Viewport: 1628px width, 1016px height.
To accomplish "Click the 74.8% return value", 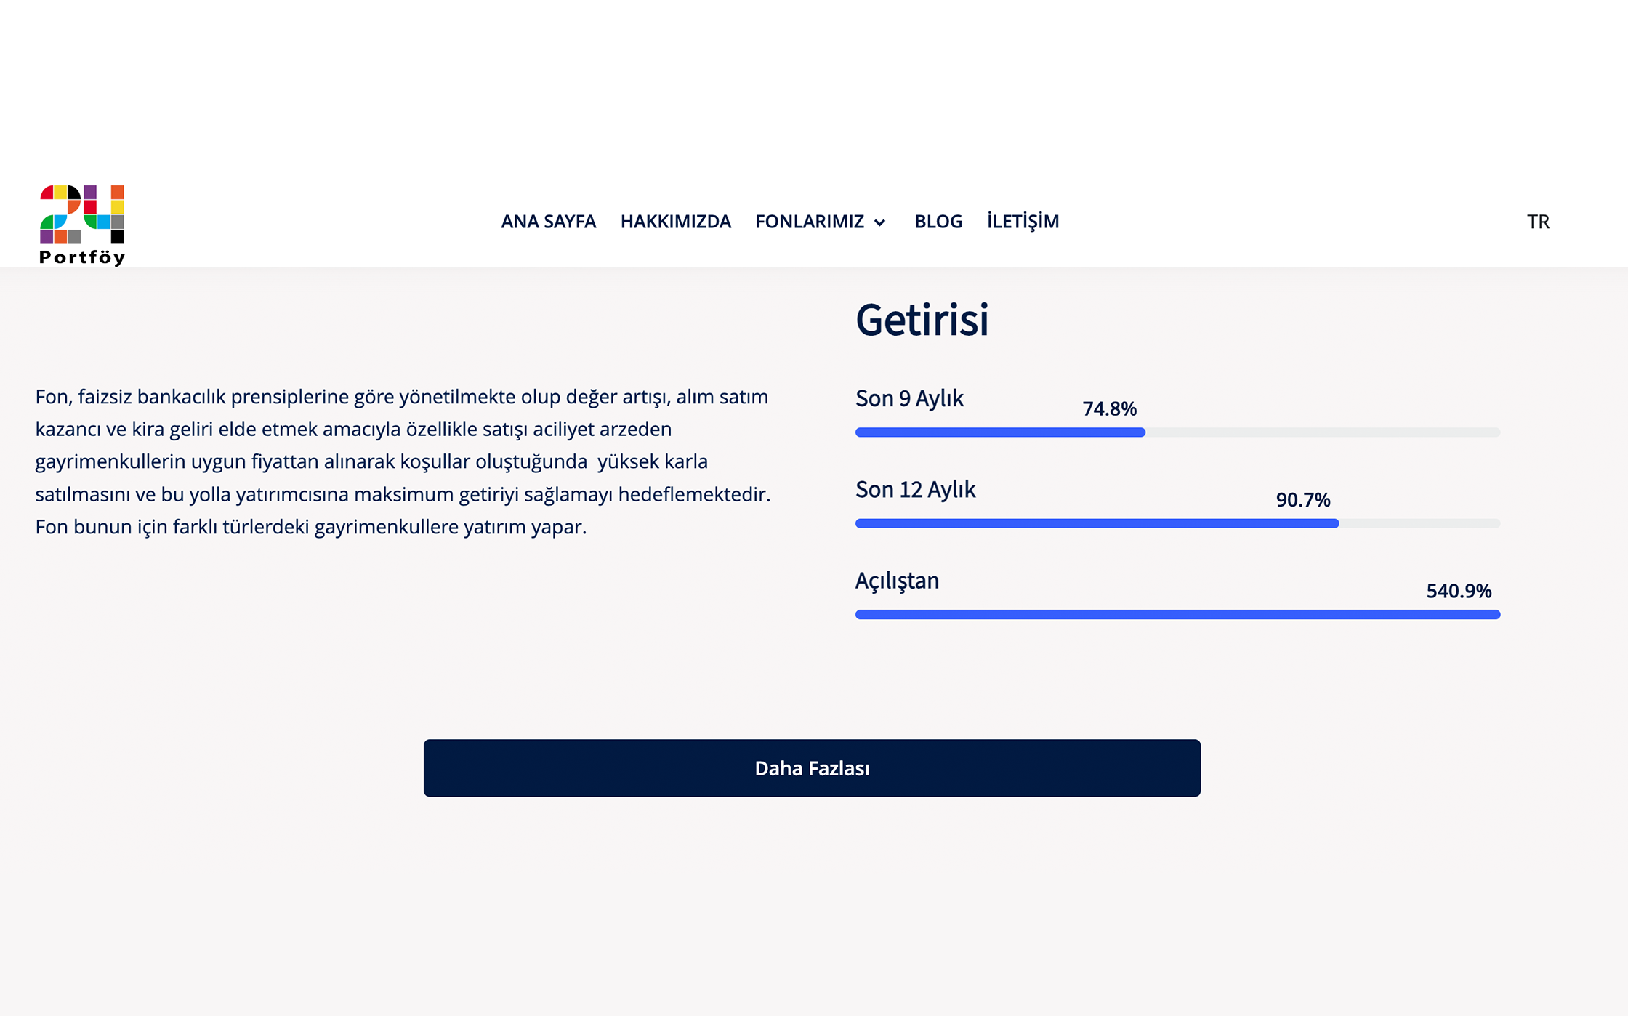I will (x=1109, y=409).
